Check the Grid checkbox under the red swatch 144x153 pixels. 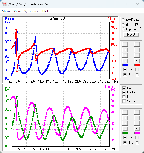tap(137, 75)
